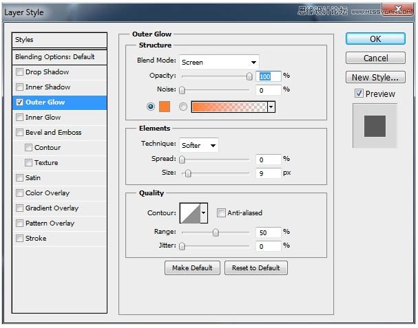
Task: Turn on the Anti-aliased checkbox
Action: 222,213
